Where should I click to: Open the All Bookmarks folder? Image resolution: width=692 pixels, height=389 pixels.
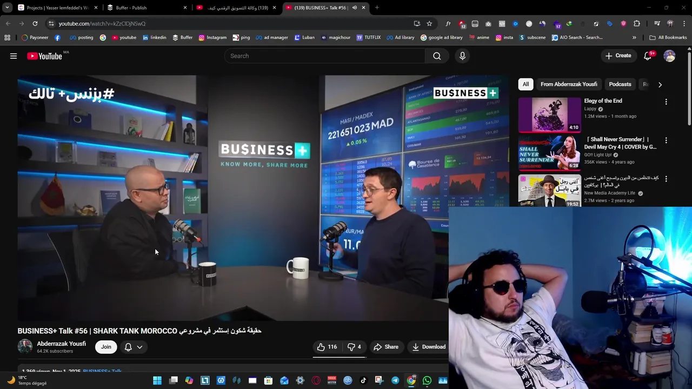(668, 37)
